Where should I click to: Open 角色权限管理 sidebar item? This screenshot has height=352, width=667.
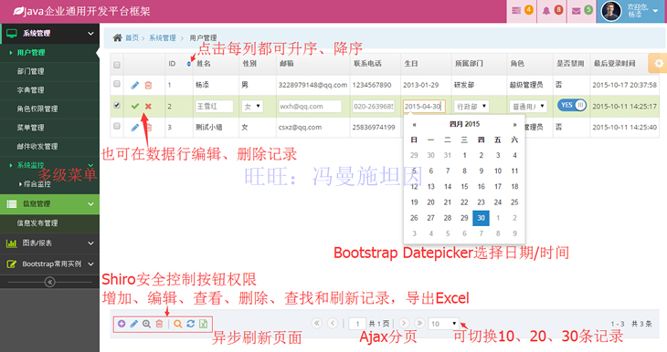49,109
